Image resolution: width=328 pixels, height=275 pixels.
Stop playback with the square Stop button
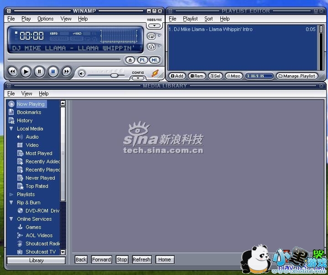pyautogui.click(x=53, y=72)
